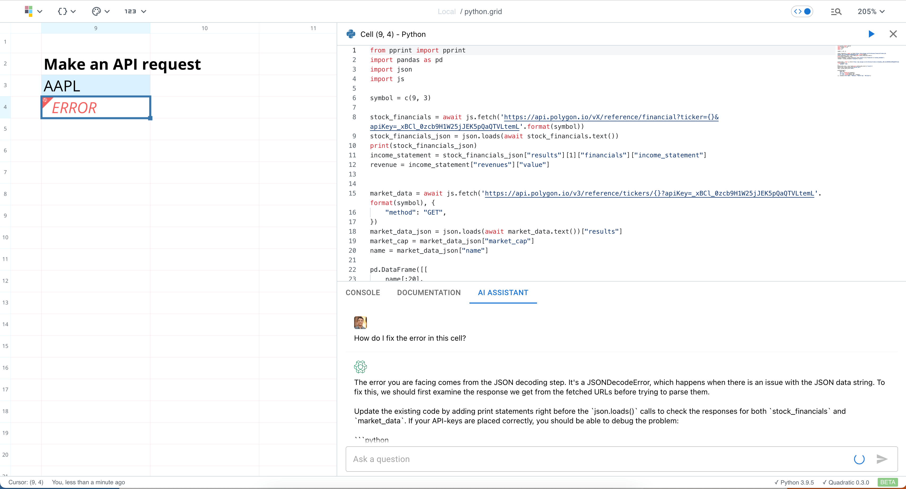Close the code editor panel
Image resolution: width=906 pixels, height=489 pixels.
893,34
